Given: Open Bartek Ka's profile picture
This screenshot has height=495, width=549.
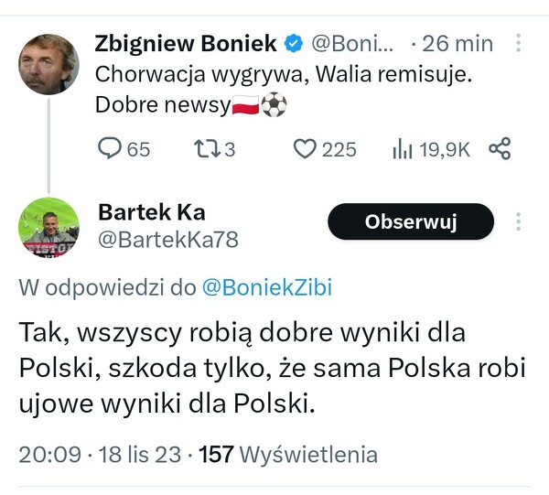Looking at the screenshot, I should tap(48, 228).
